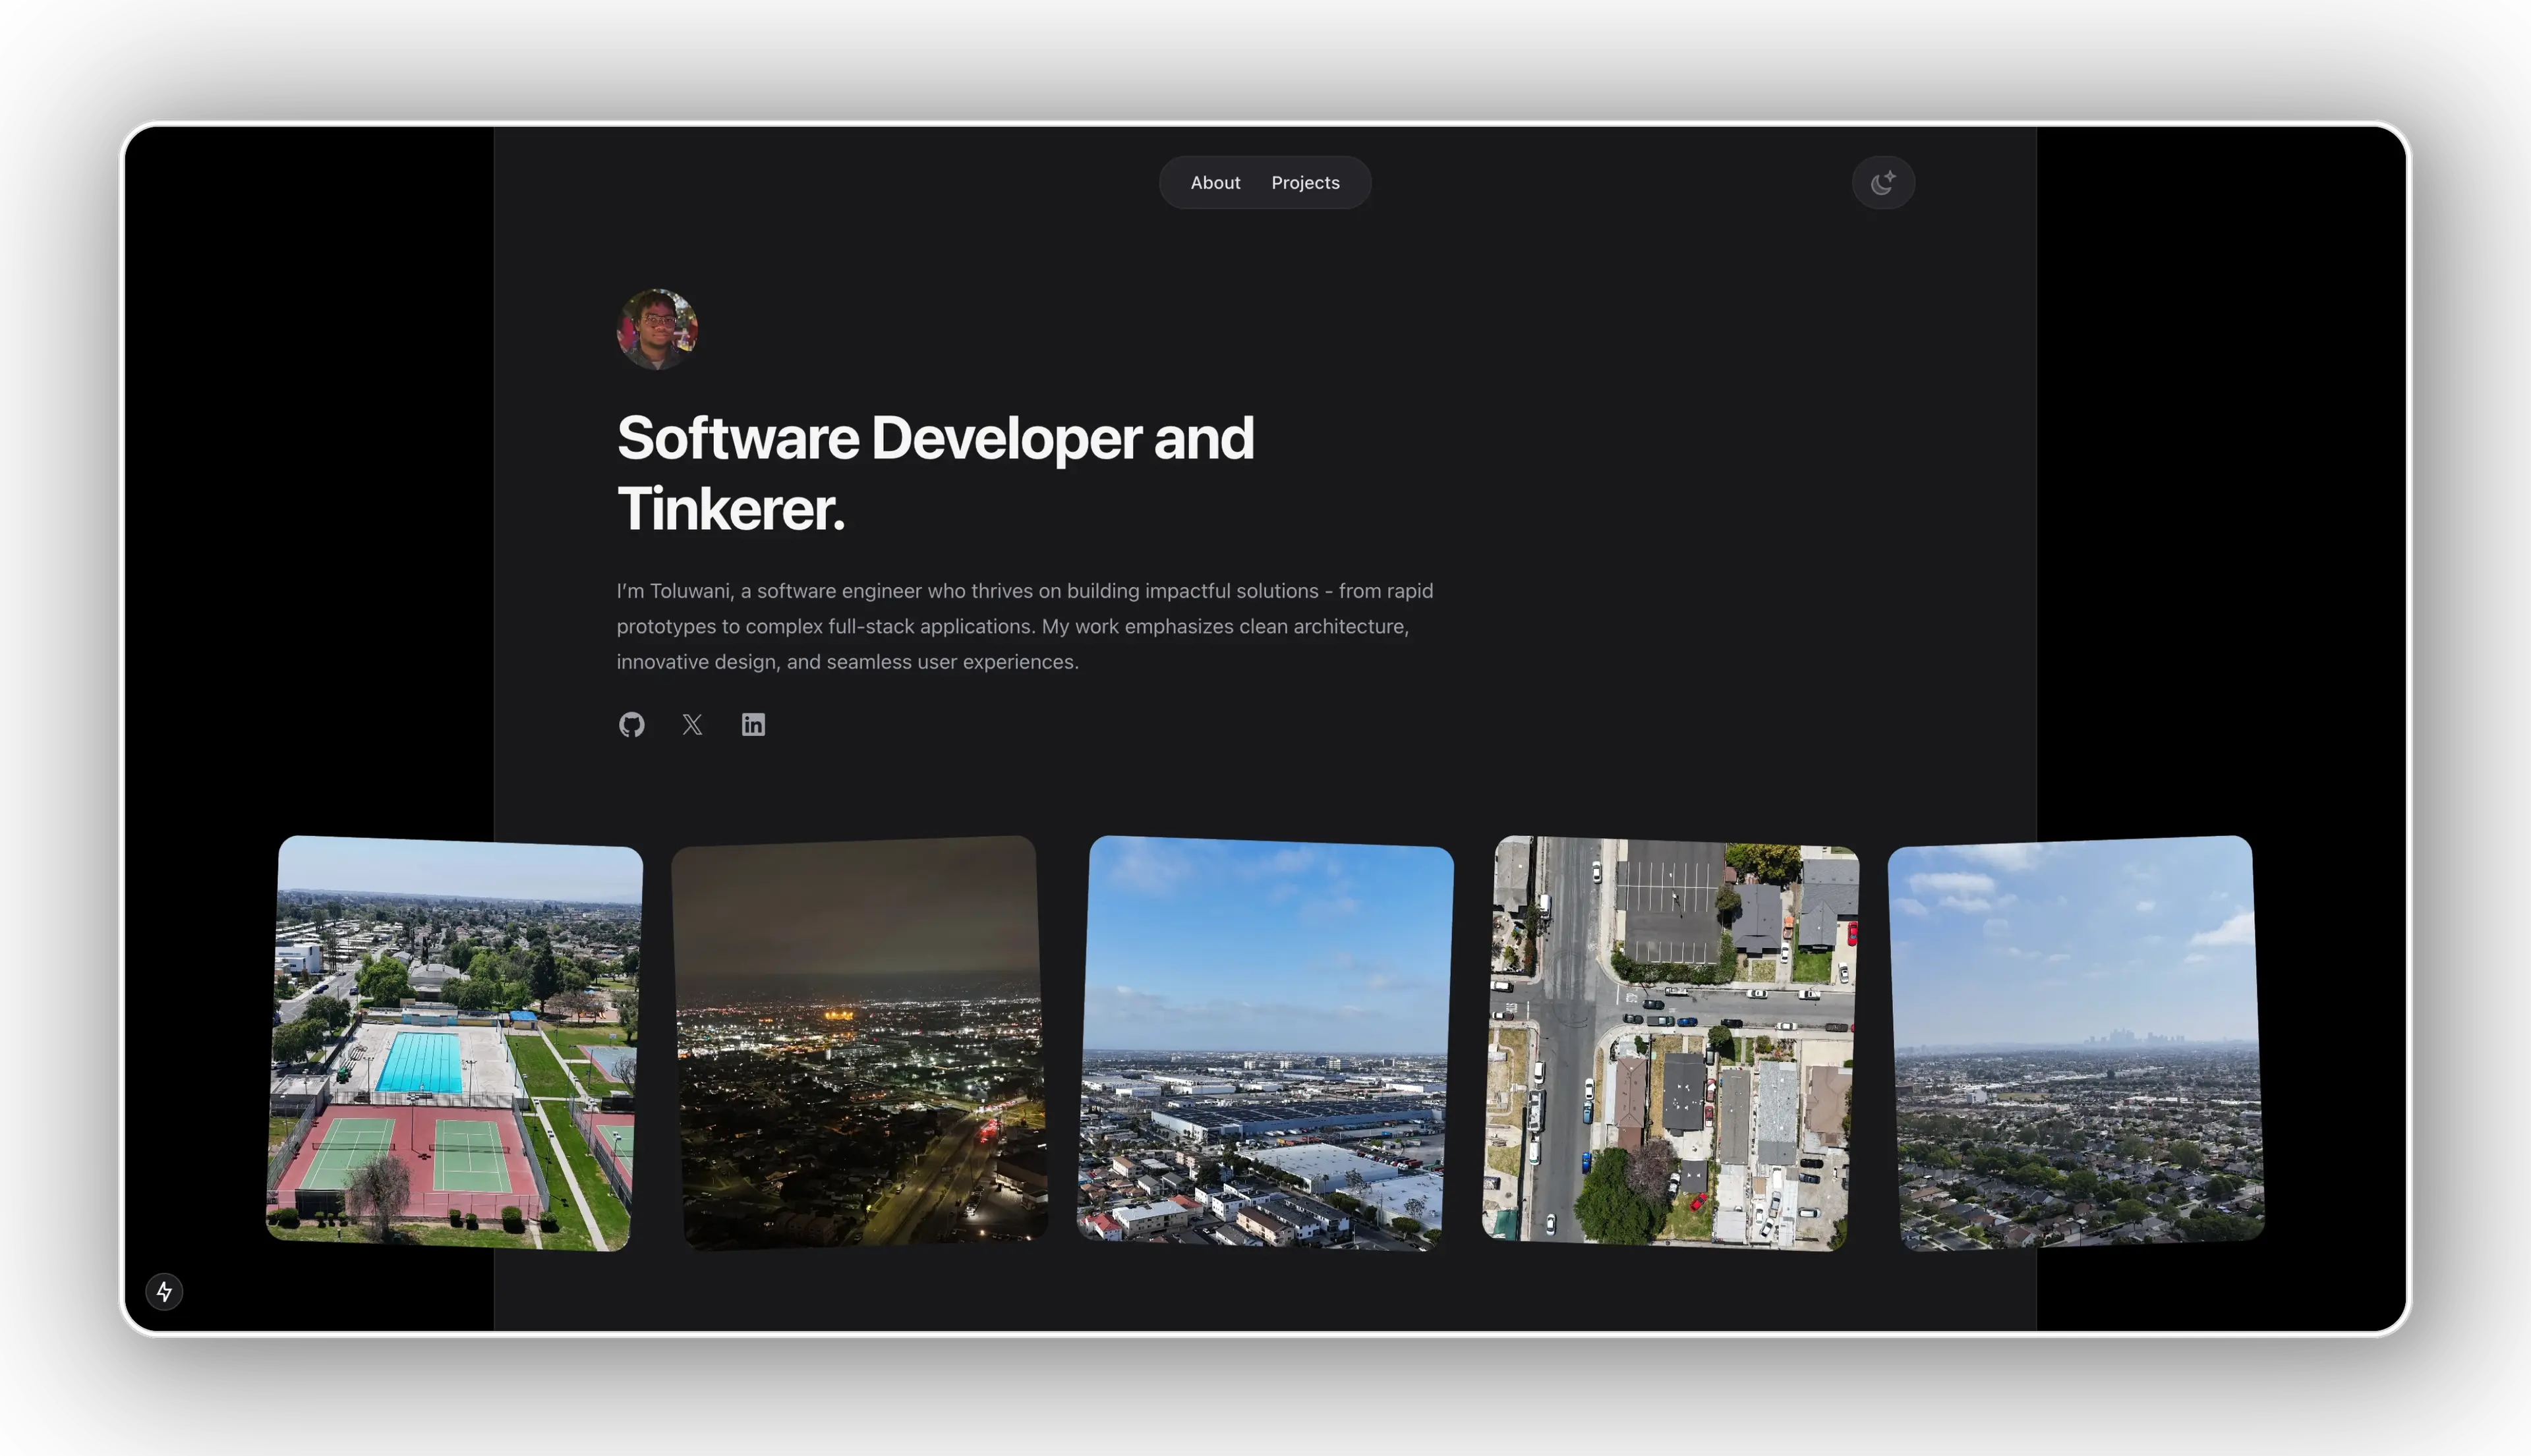
Task: Click Toluwani's profile avatar photo
Action: [656, 330]
